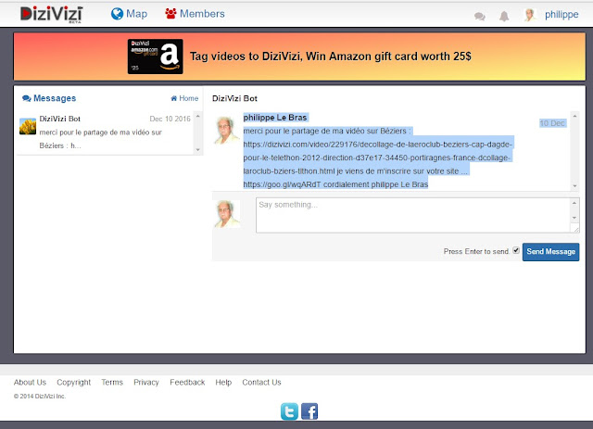593x429 pixels.
Task: Go to Home link in messages panel
Action: click(x=184, y=98)
